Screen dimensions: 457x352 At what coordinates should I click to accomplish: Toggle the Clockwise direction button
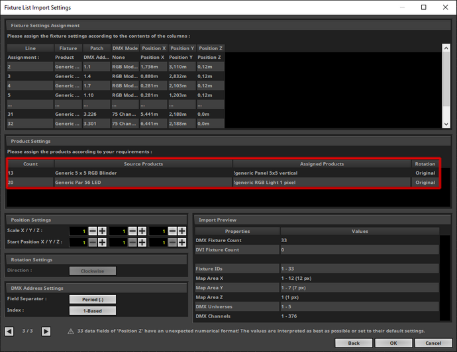pos(92,271)
